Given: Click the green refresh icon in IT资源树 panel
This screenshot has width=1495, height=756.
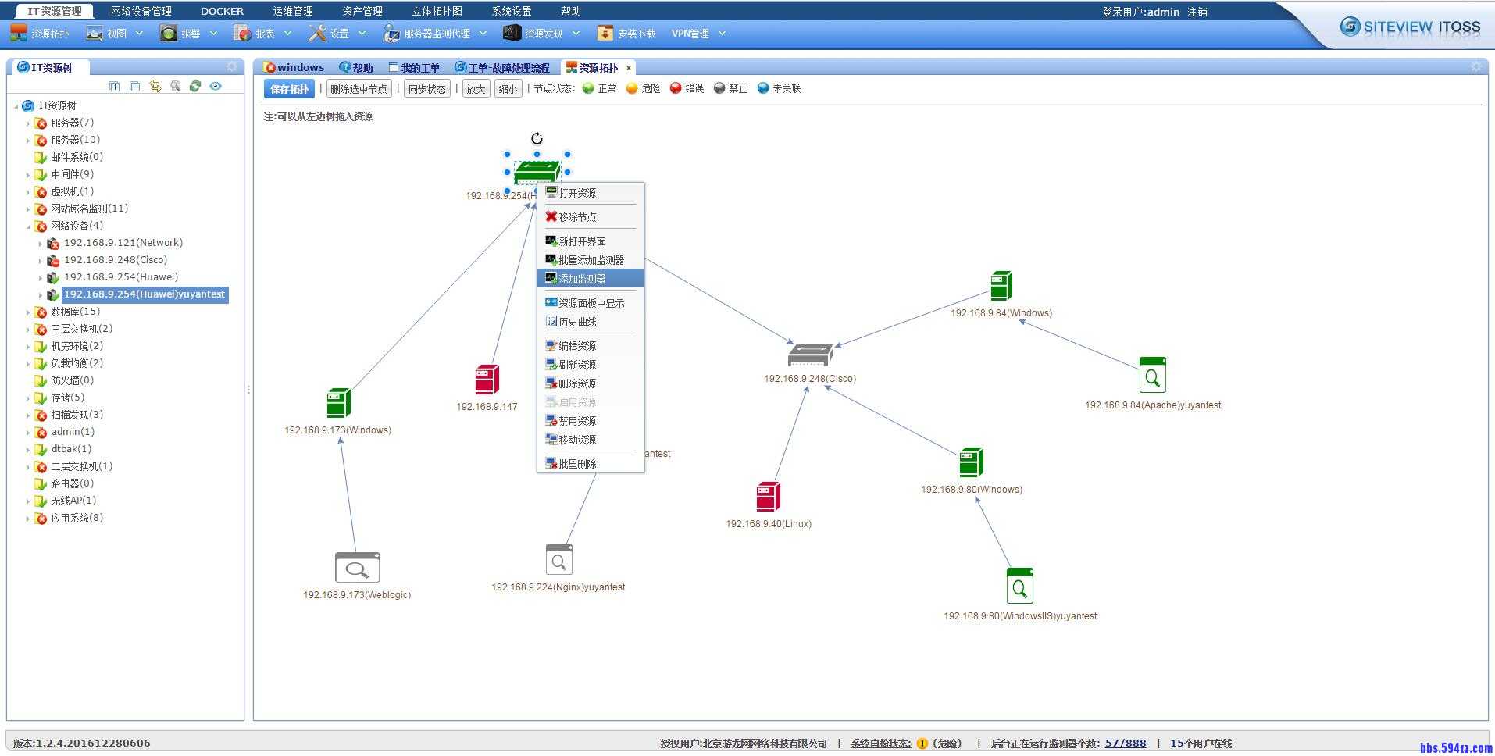Looking at the screenshot, I should pos(195,86).
